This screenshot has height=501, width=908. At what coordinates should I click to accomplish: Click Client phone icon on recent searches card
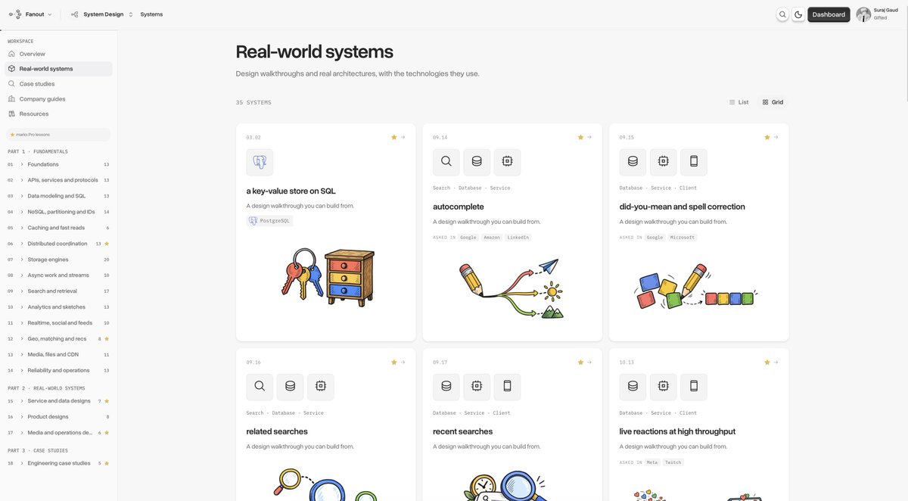tap(507, 387)
